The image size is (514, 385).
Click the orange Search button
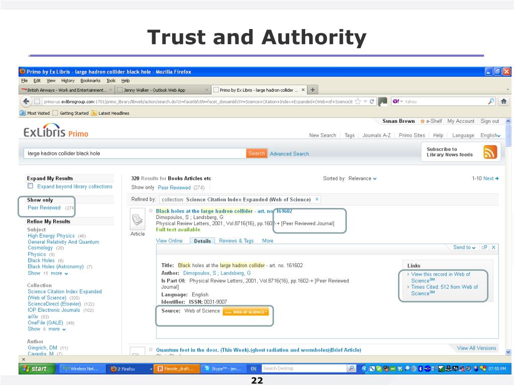pyautogui.click(x=256, y=153)
